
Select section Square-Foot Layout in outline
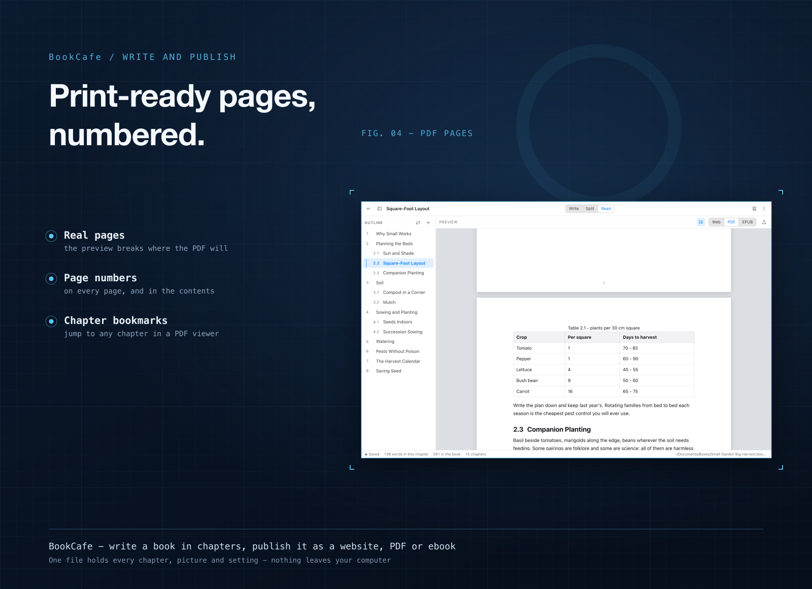pyautogui.click(x=399, y=263)
